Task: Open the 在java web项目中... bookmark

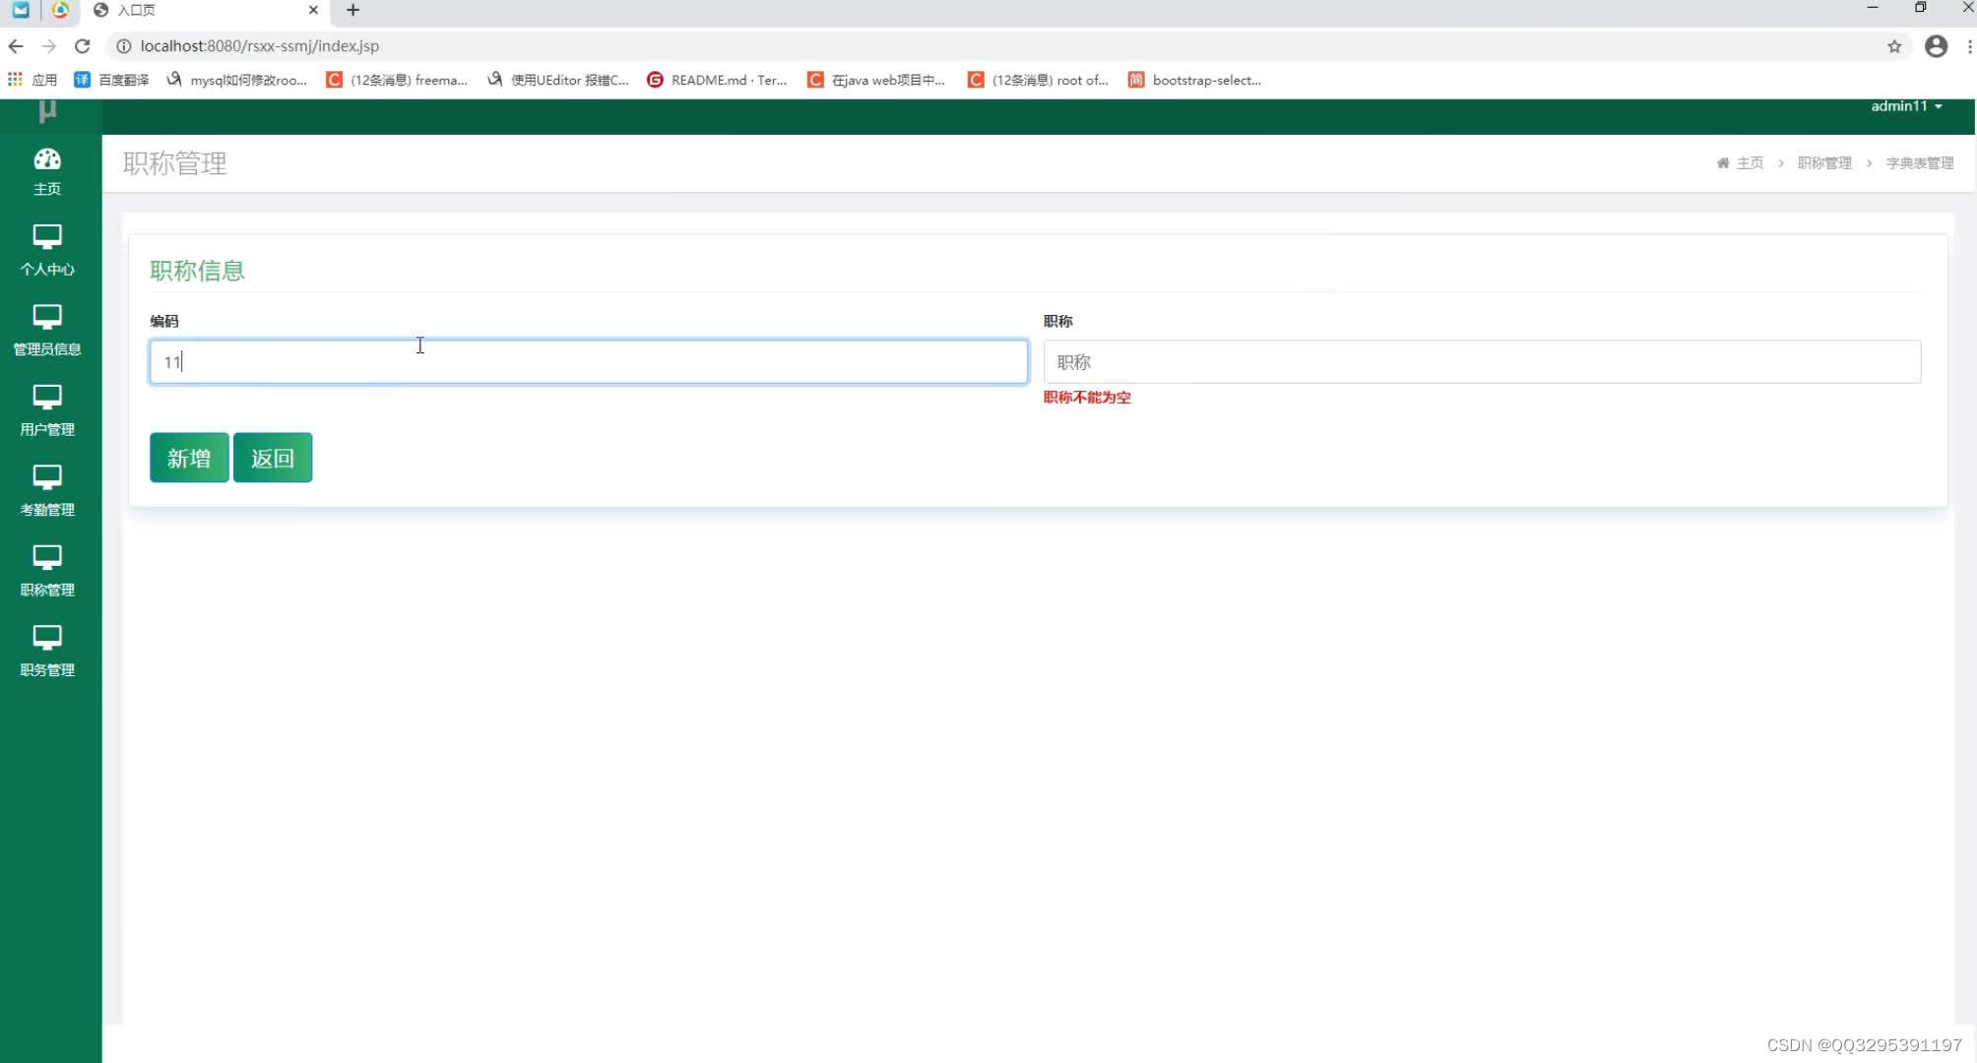Action: click(x=876, y=80)
